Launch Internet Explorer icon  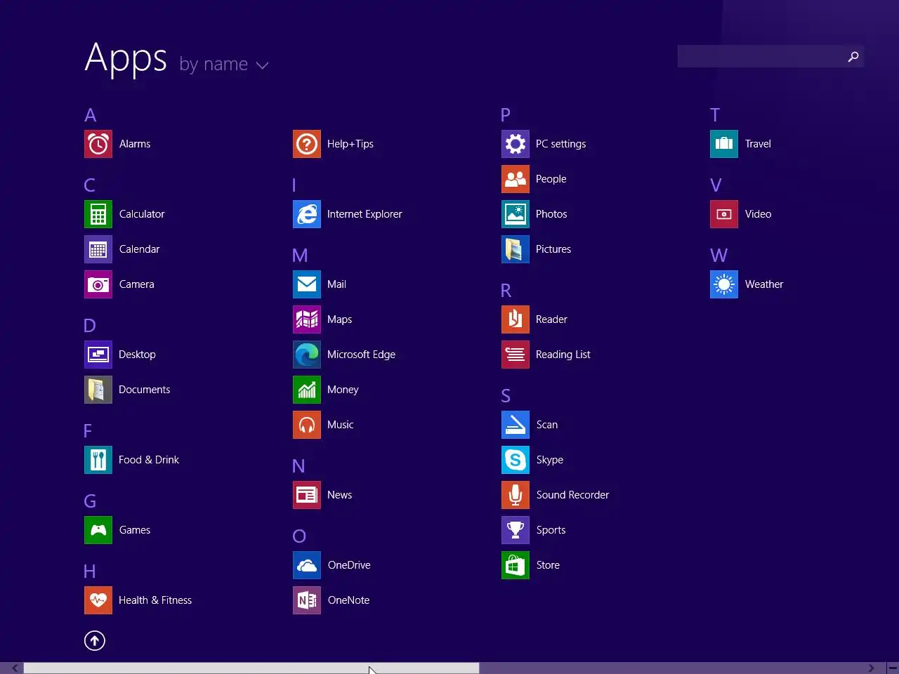[x=307, y=214]
